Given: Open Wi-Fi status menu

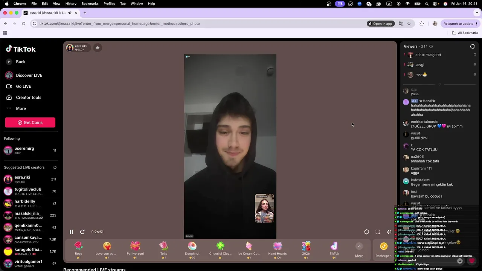Looking at the screenshot, I should (x=407, y=4).
